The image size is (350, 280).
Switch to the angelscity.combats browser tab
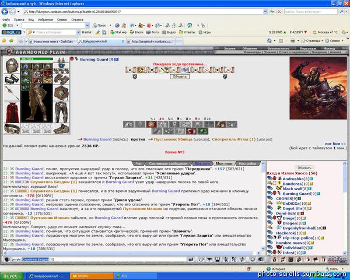151,41
